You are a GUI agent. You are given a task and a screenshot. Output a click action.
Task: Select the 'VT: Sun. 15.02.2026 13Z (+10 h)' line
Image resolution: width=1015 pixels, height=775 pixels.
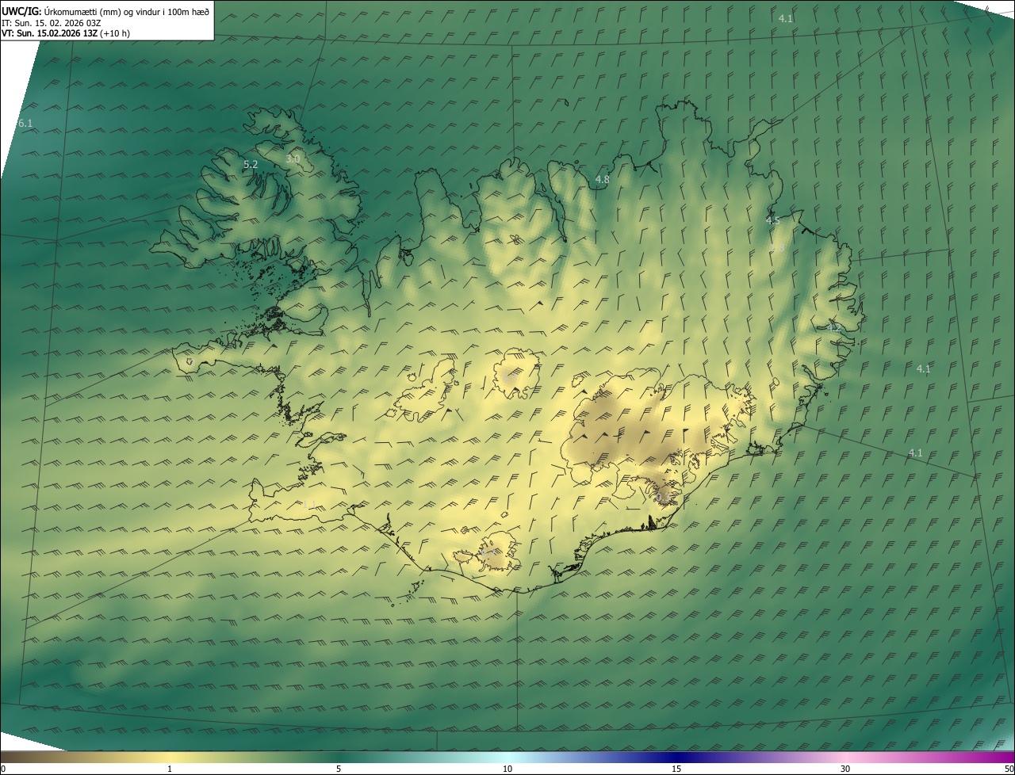click(x=66, y=33)
